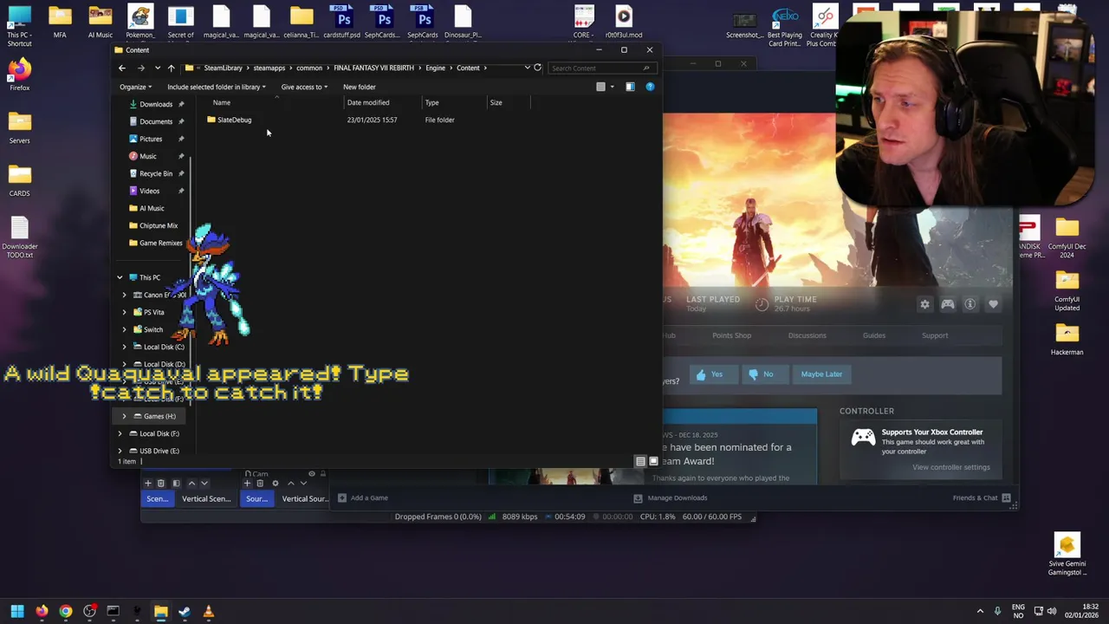Open recent locations dropdown arrow in Explorer
The image size is (1109, 624).
coord(157,68)
